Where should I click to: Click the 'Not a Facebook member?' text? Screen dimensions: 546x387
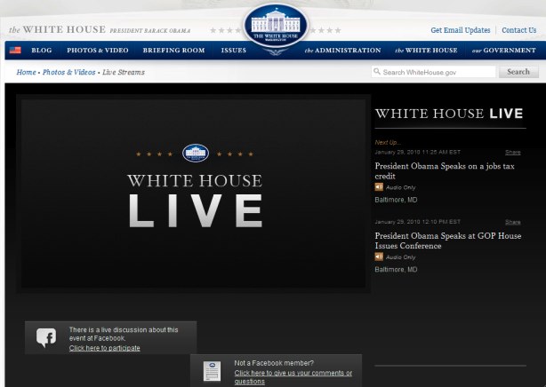click(x=274, y=363)
